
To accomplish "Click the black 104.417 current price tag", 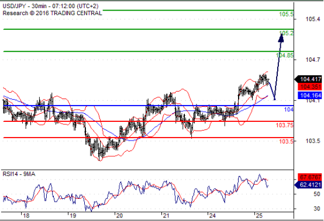I will 308,79.
